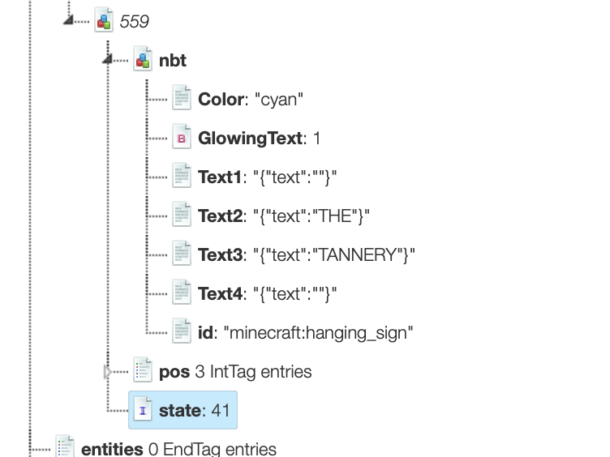Click the byte icon beside GlowingText

(x=182, y=139)
